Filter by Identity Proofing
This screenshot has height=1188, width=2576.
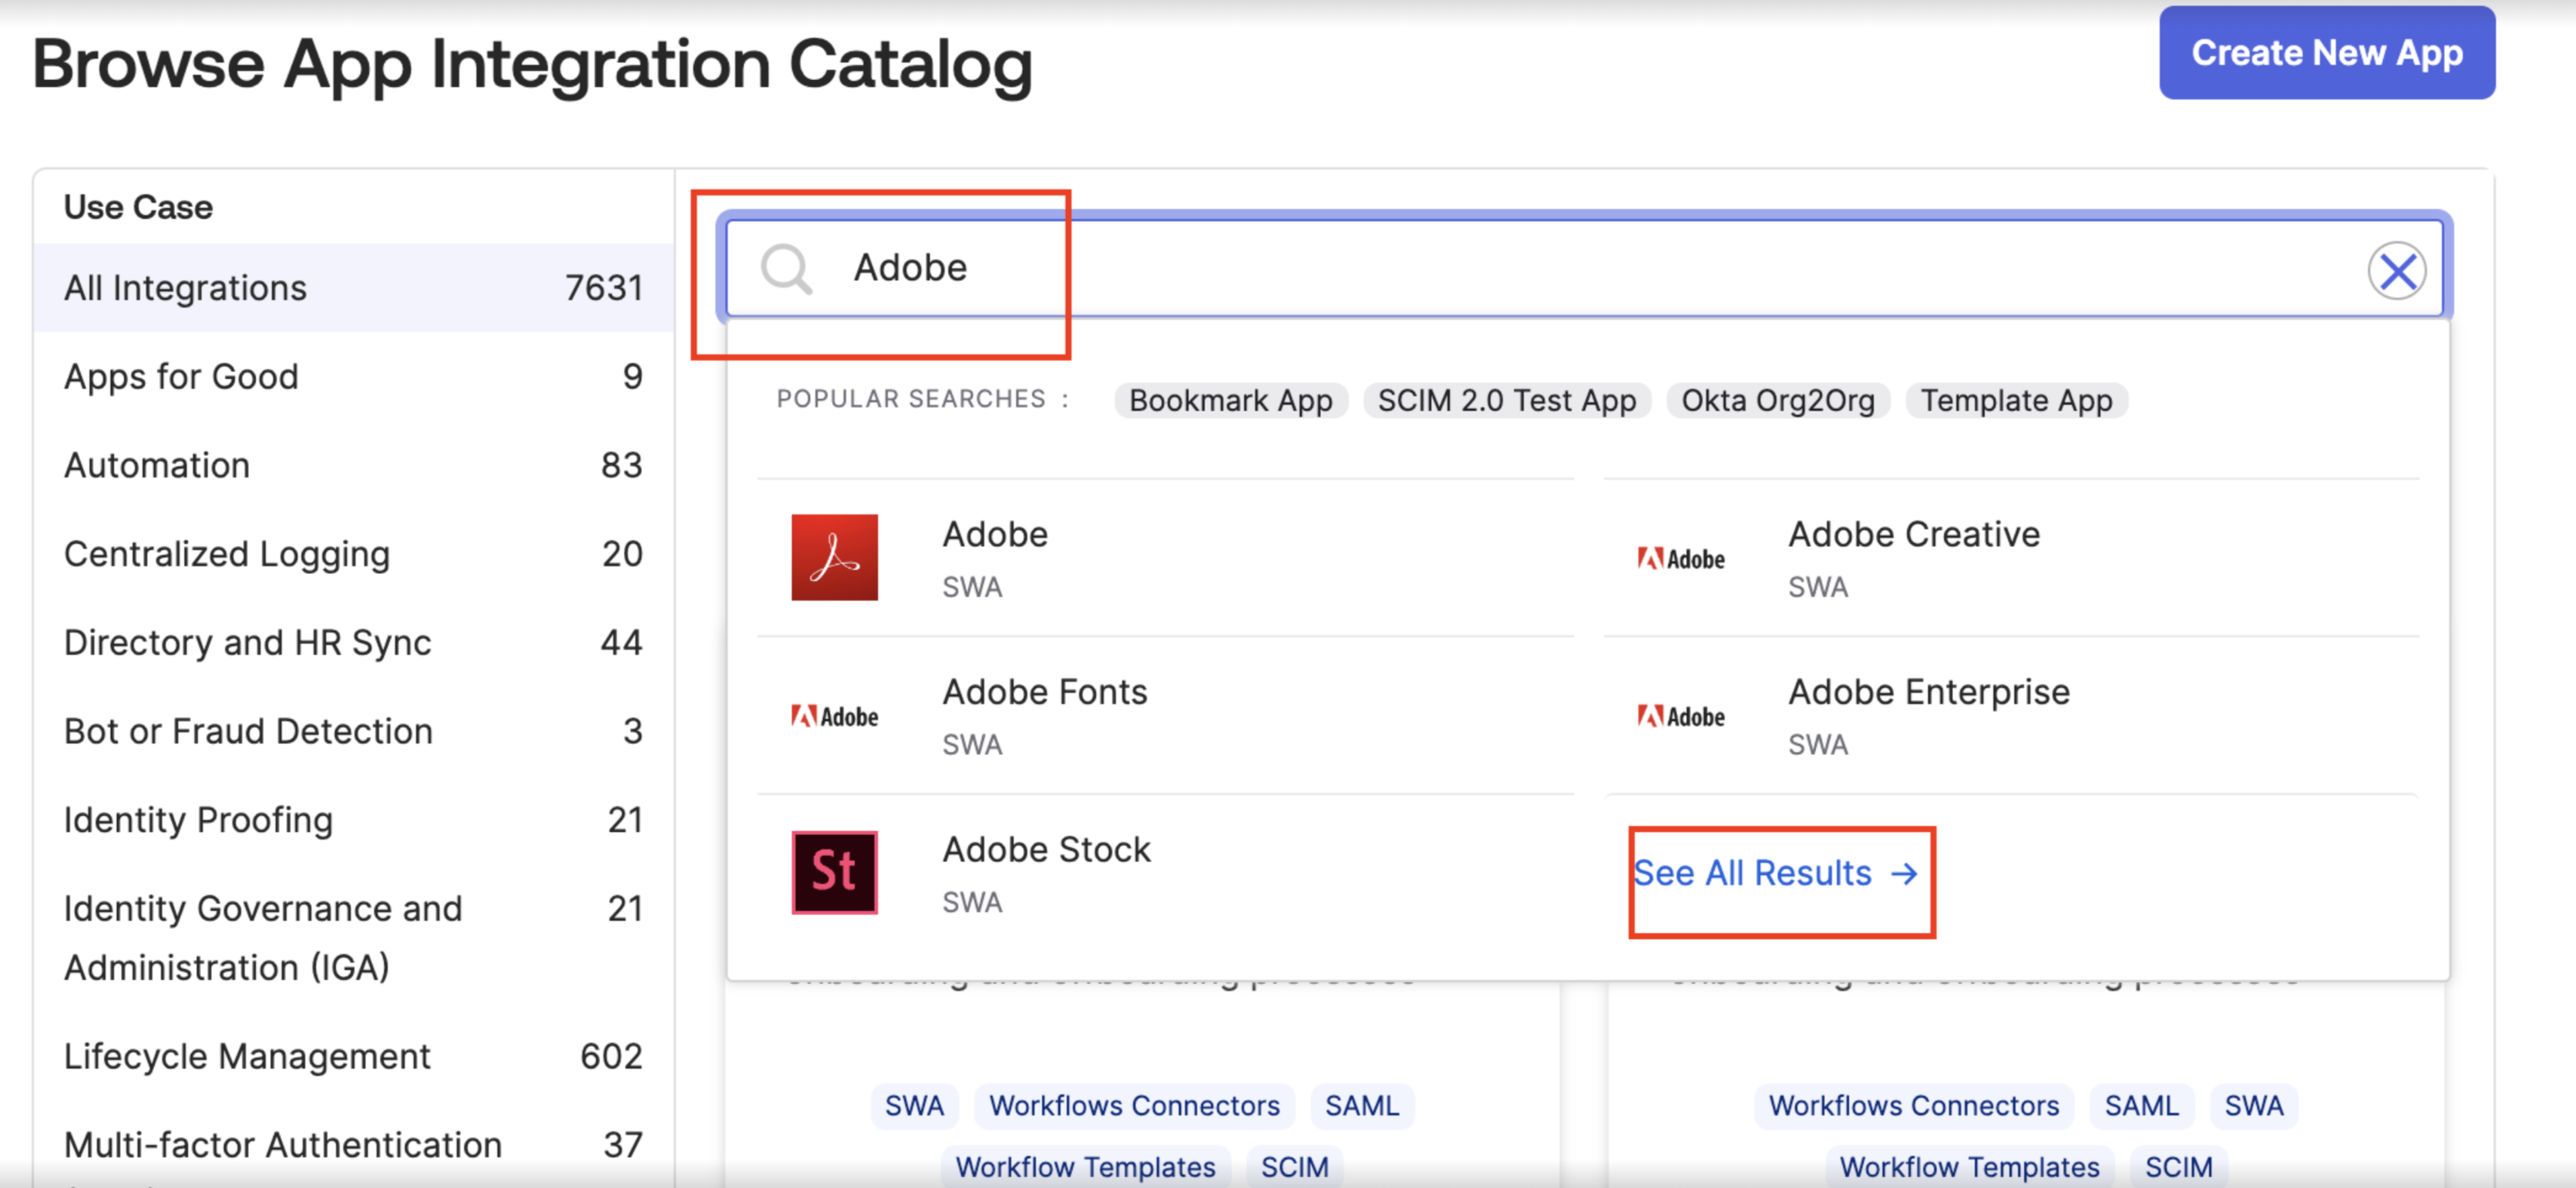(x=353, y=821)
